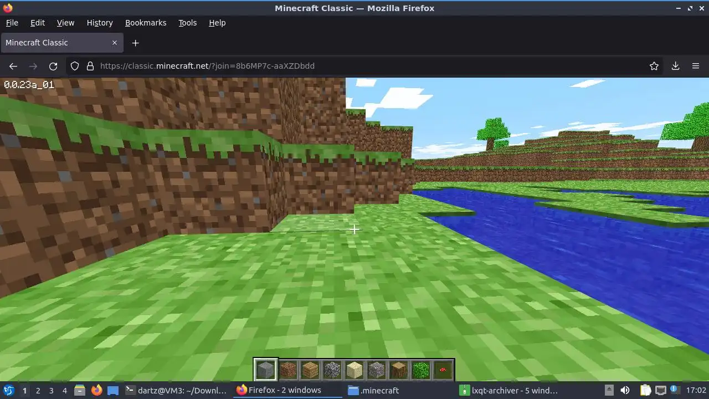Switch to virtual desktop 3
The height and width of the screenshot is (399, 709).
[x=51, y=391]
